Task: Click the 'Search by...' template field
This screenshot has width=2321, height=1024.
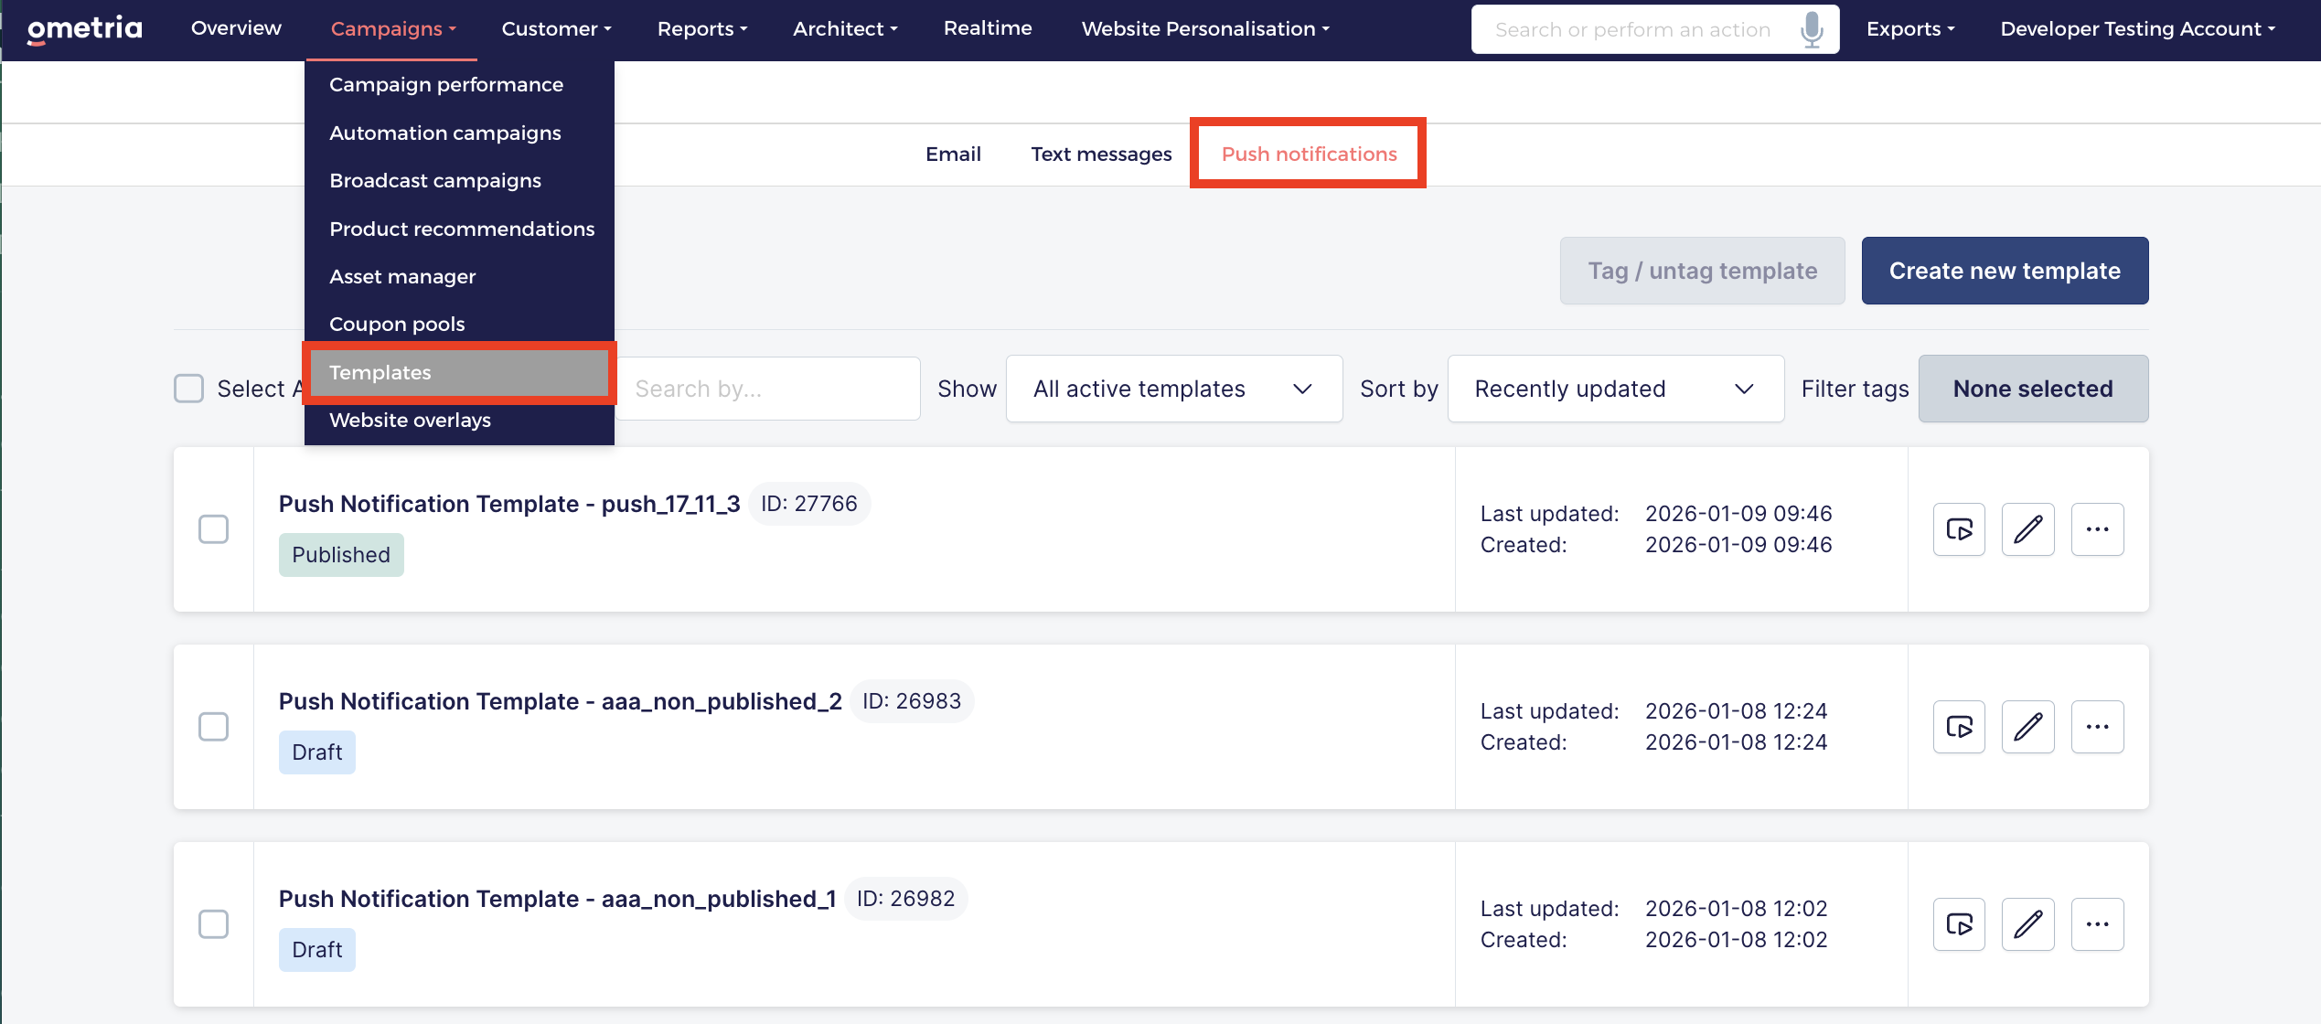Action: point(768,389)
